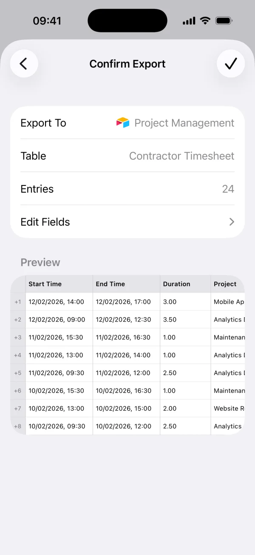The height and width of the screenshot is (555, 255).
Task: Select the Table row showing Contractor Timesheet
Action: 127,156
